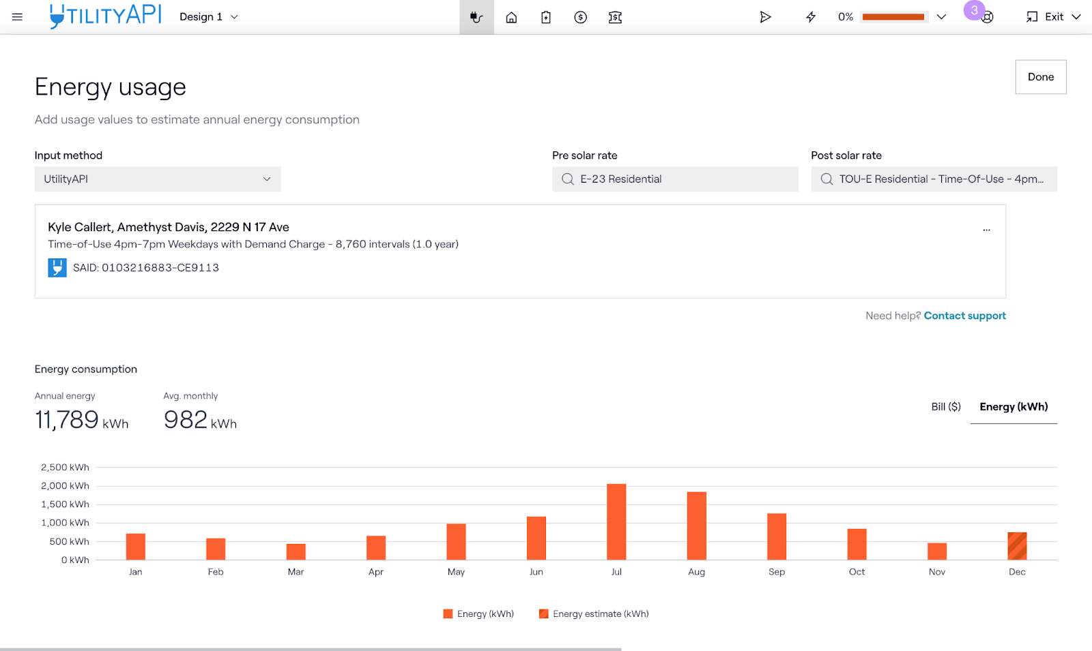Image resolution: width=1092 pixels, height=651 pixels.
Task: Click the Done button
Action: (1040, 77)
